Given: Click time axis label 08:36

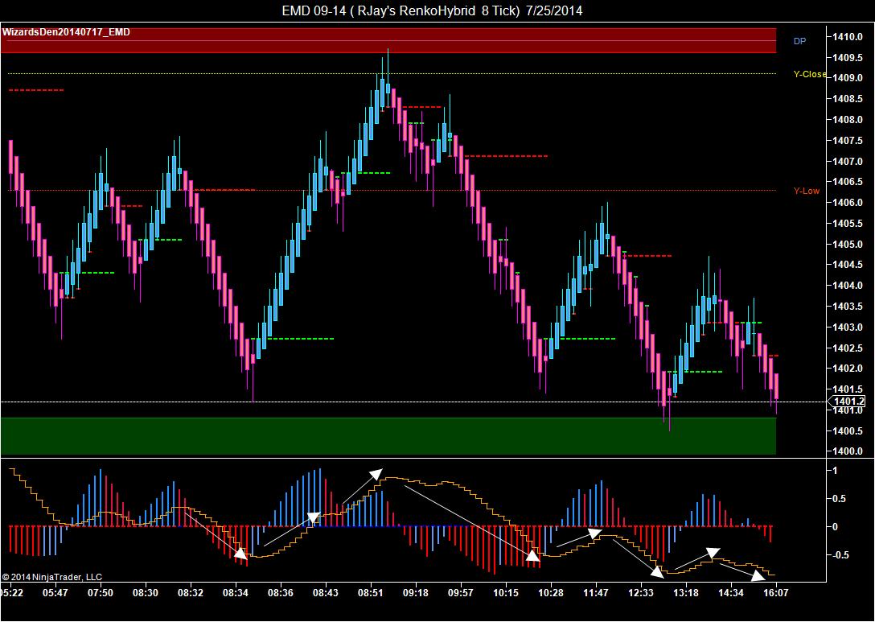Looking at the screenshot, I should tap(280, 592).
